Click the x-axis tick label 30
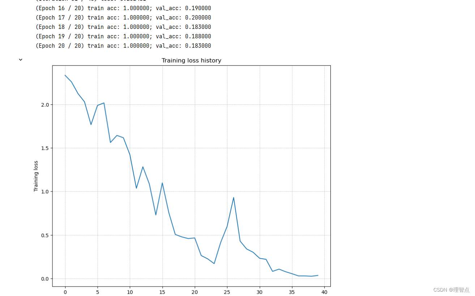This screenshot has height=296, width=475. click(x=260, y=292)
